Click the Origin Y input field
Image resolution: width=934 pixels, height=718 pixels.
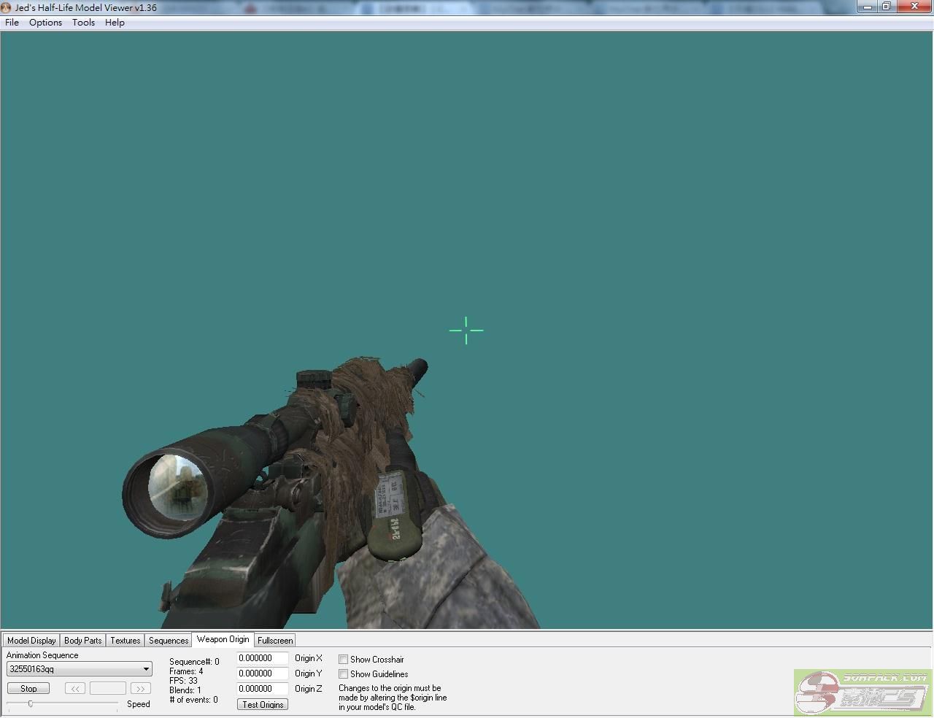point(263,673)
